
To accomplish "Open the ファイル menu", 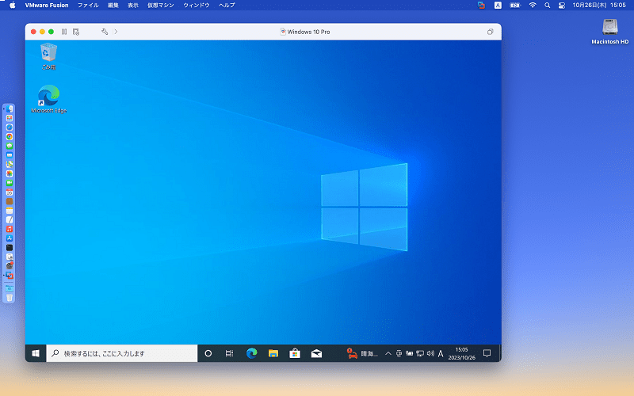I will [x=88, y=6].
